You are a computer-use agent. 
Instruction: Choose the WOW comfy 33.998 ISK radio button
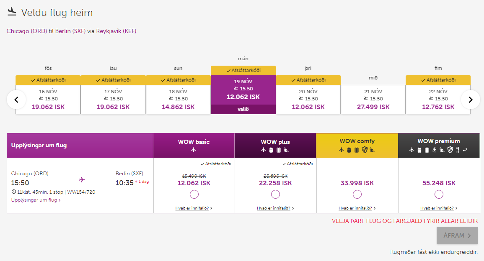(357, 194)
